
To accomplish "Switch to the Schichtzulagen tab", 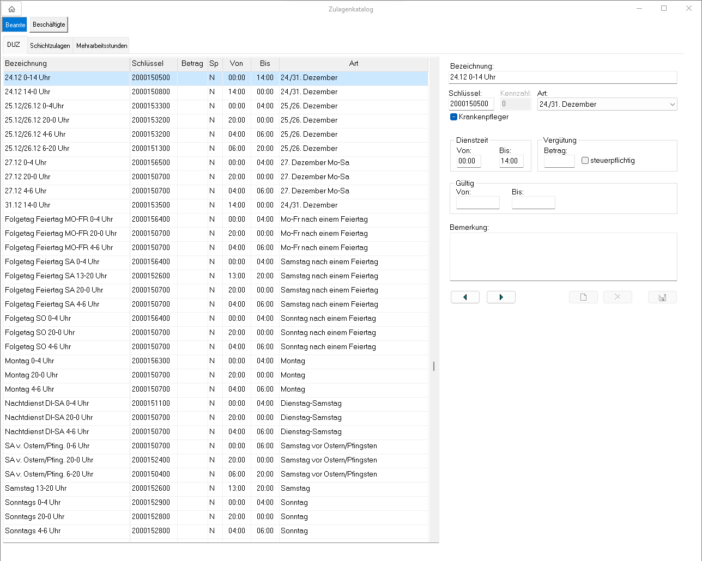I will point(50,46).
